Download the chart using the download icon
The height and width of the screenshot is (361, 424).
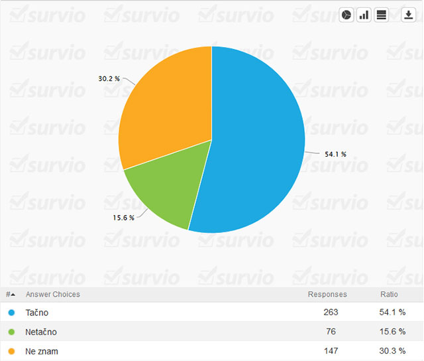(x=408, y=15)
